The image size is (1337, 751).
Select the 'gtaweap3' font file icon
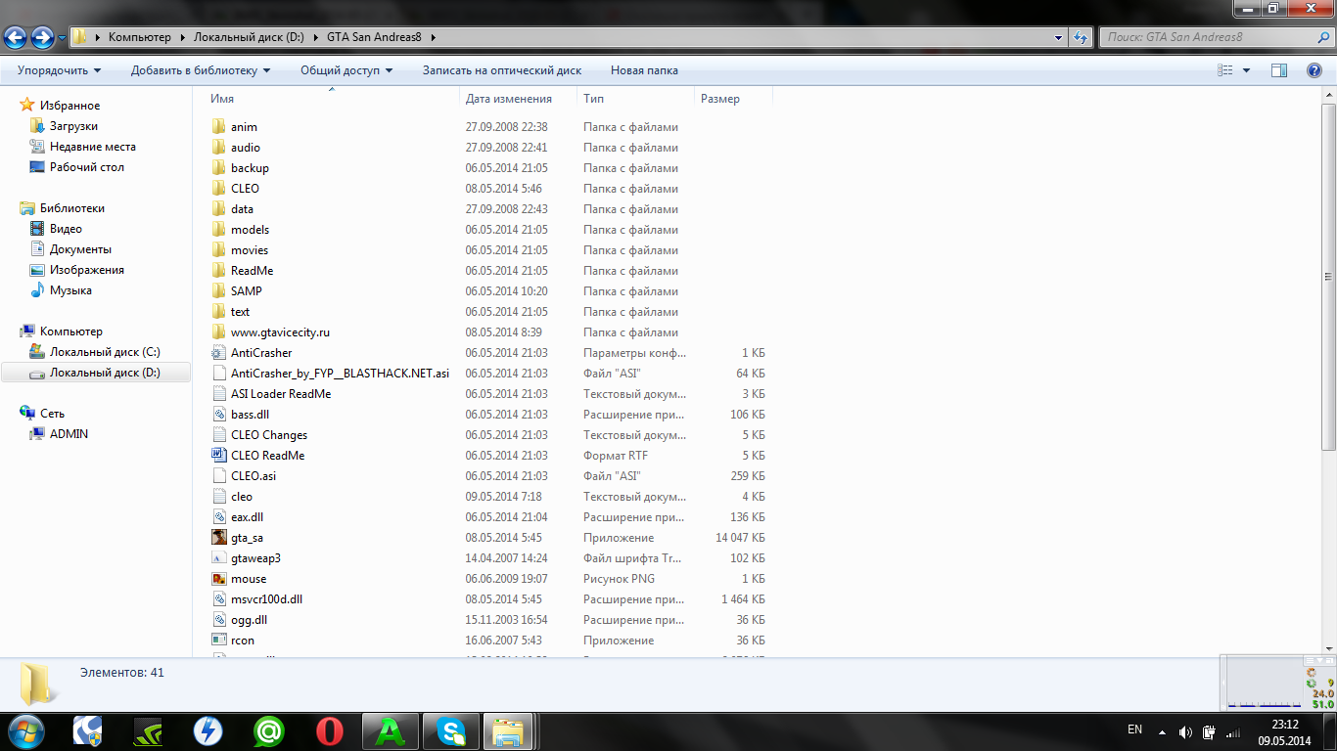coord(219,558)
